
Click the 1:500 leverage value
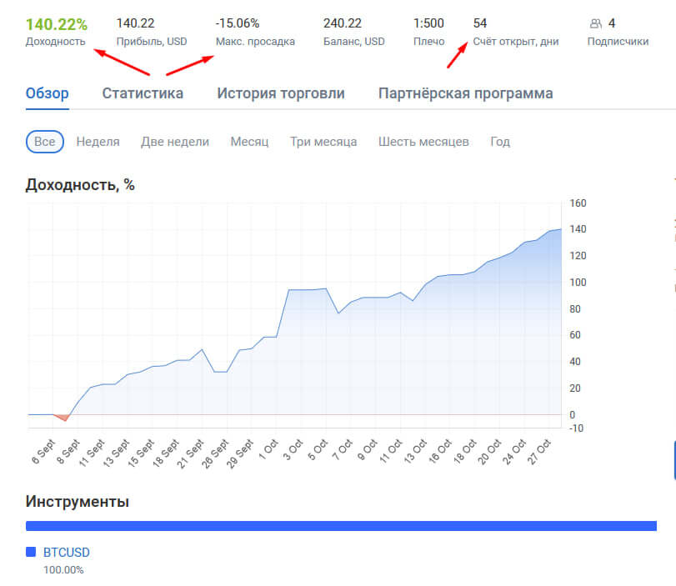pos(428,23)
